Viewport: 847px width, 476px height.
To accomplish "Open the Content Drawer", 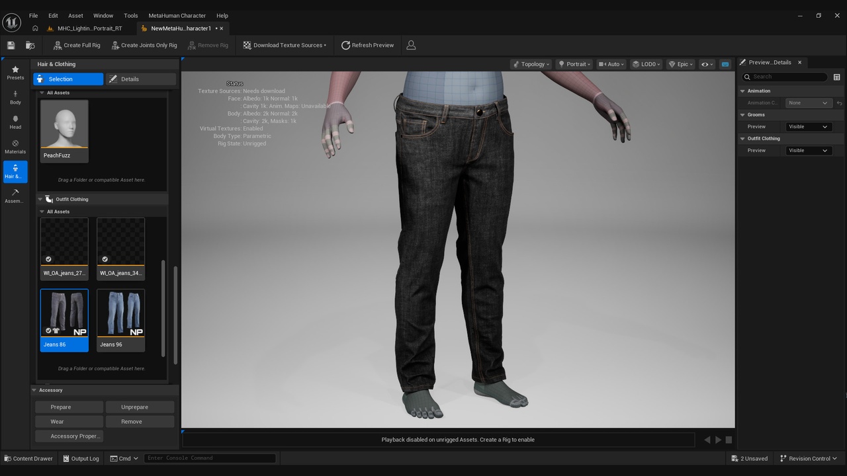I will pyautogui.click(x=28, y=458).
